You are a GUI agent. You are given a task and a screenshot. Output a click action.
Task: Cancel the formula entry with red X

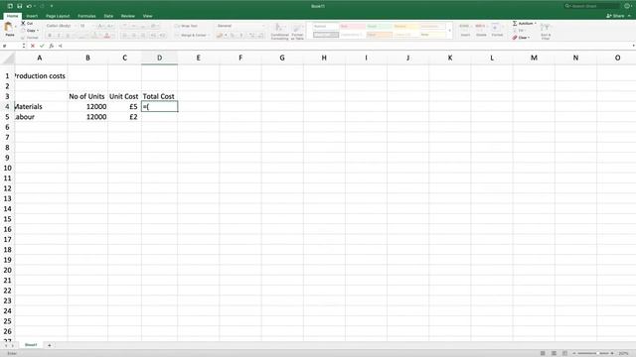click(33, 46)
